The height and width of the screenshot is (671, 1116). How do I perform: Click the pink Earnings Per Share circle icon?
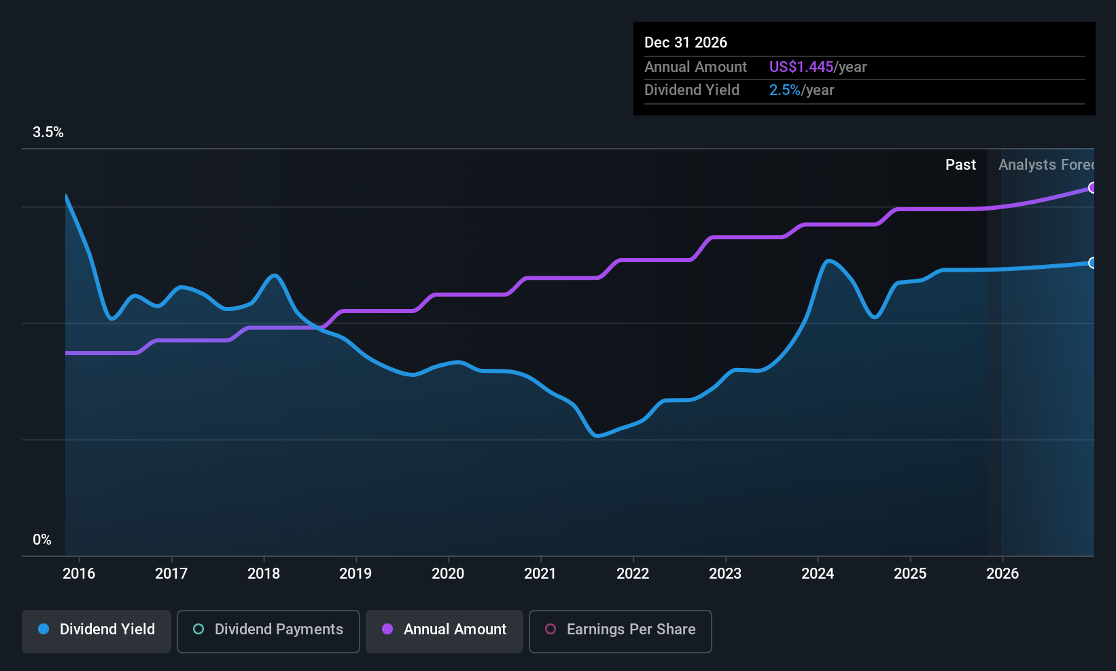tap(551, 630)
